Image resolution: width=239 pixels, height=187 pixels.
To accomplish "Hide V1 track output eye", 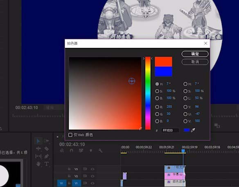I will (x=92, y=183).
